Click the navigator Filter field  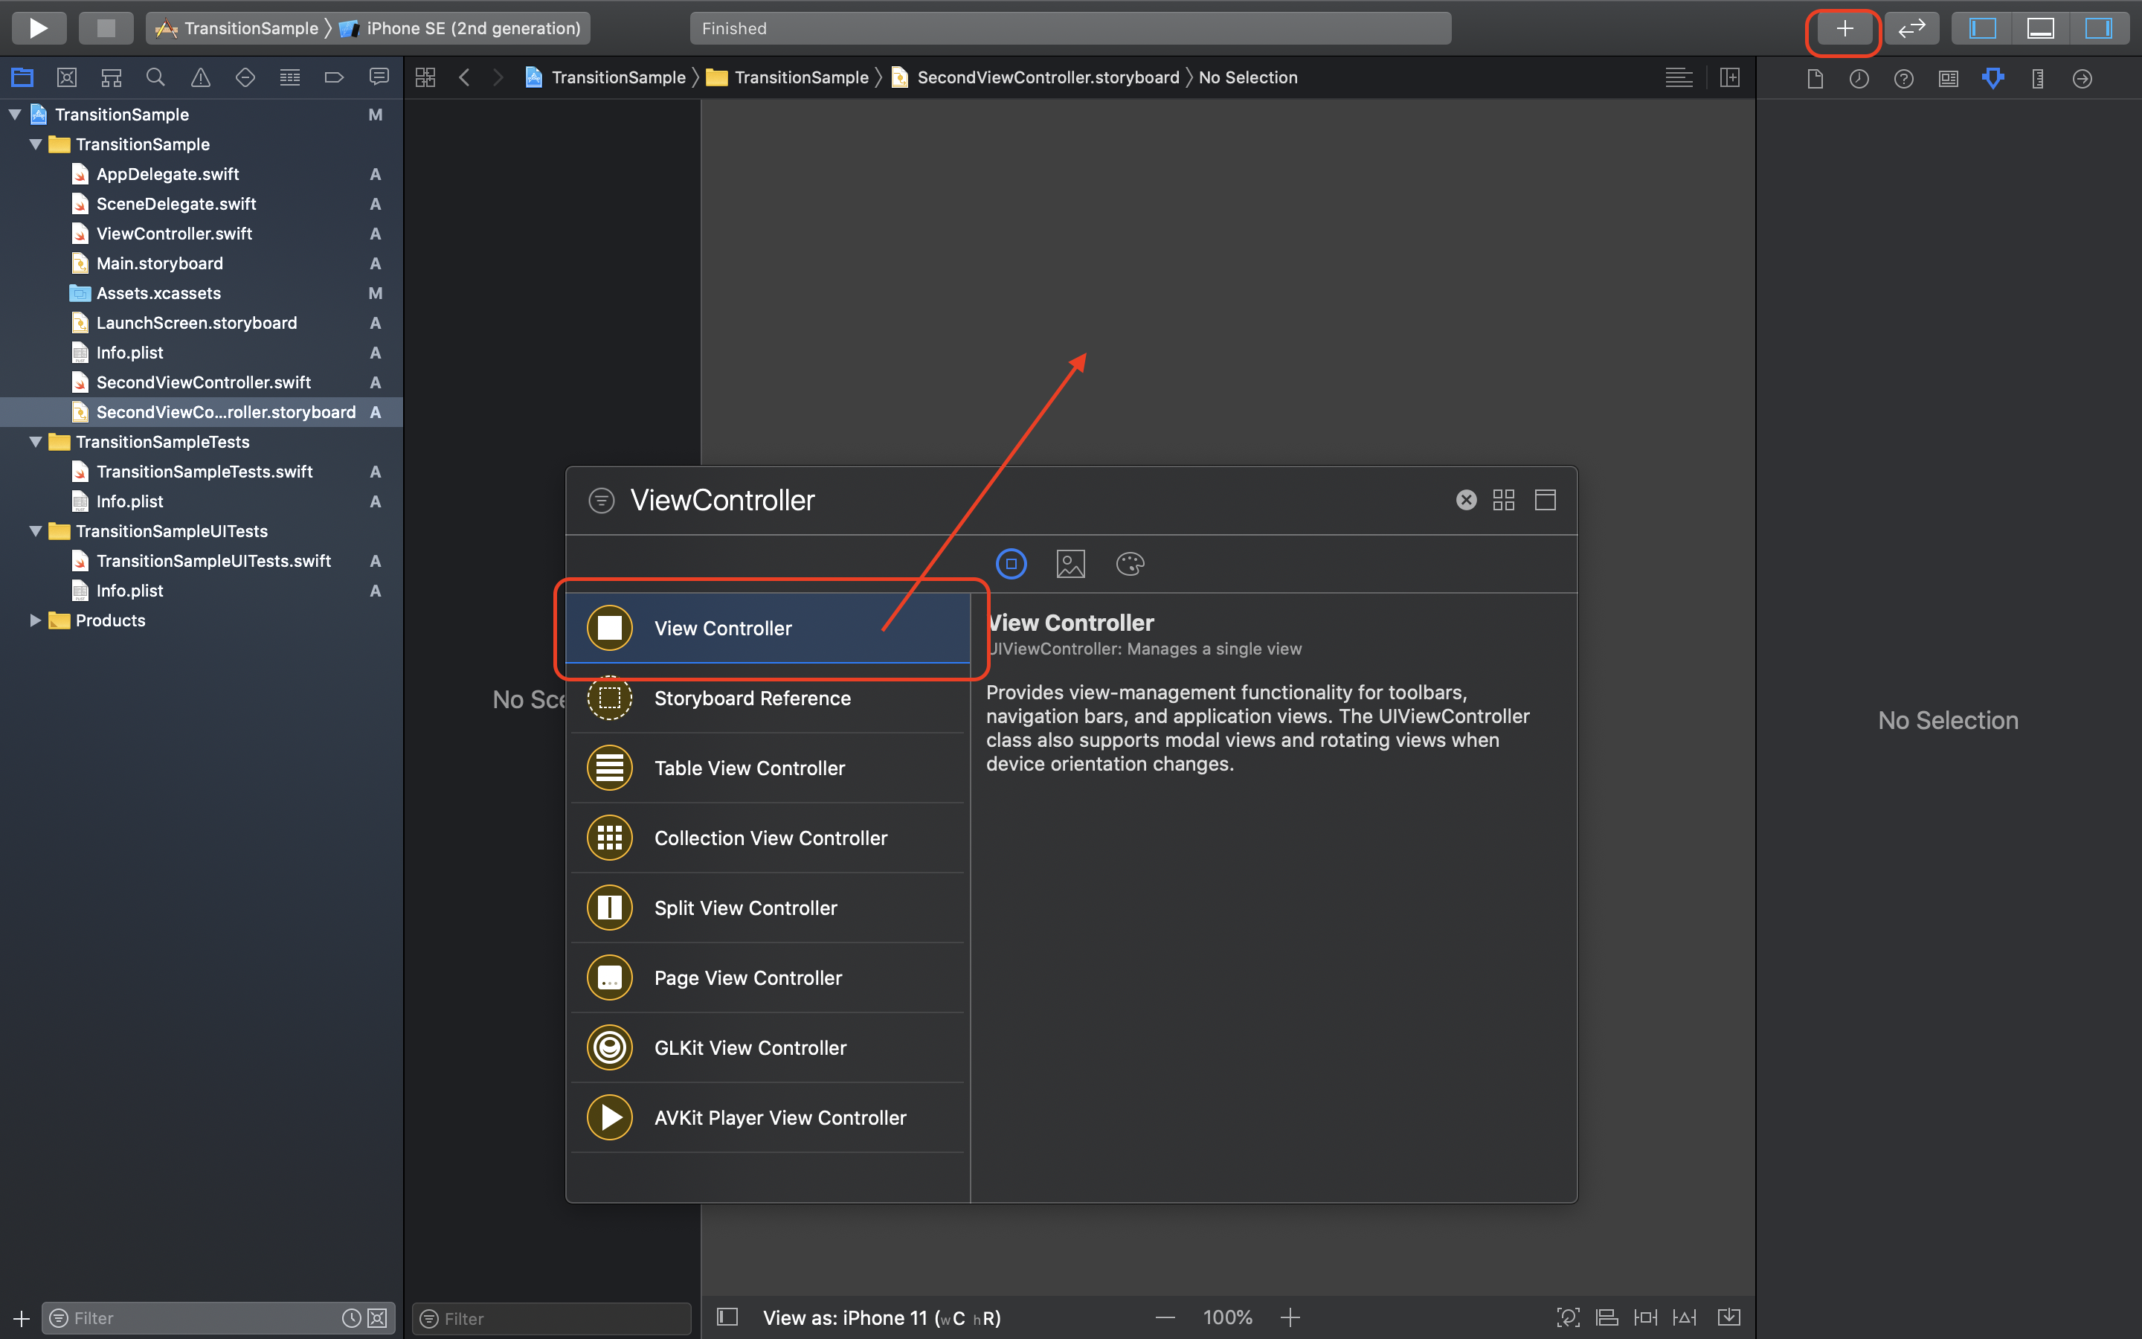click(x=218, y=1319)
